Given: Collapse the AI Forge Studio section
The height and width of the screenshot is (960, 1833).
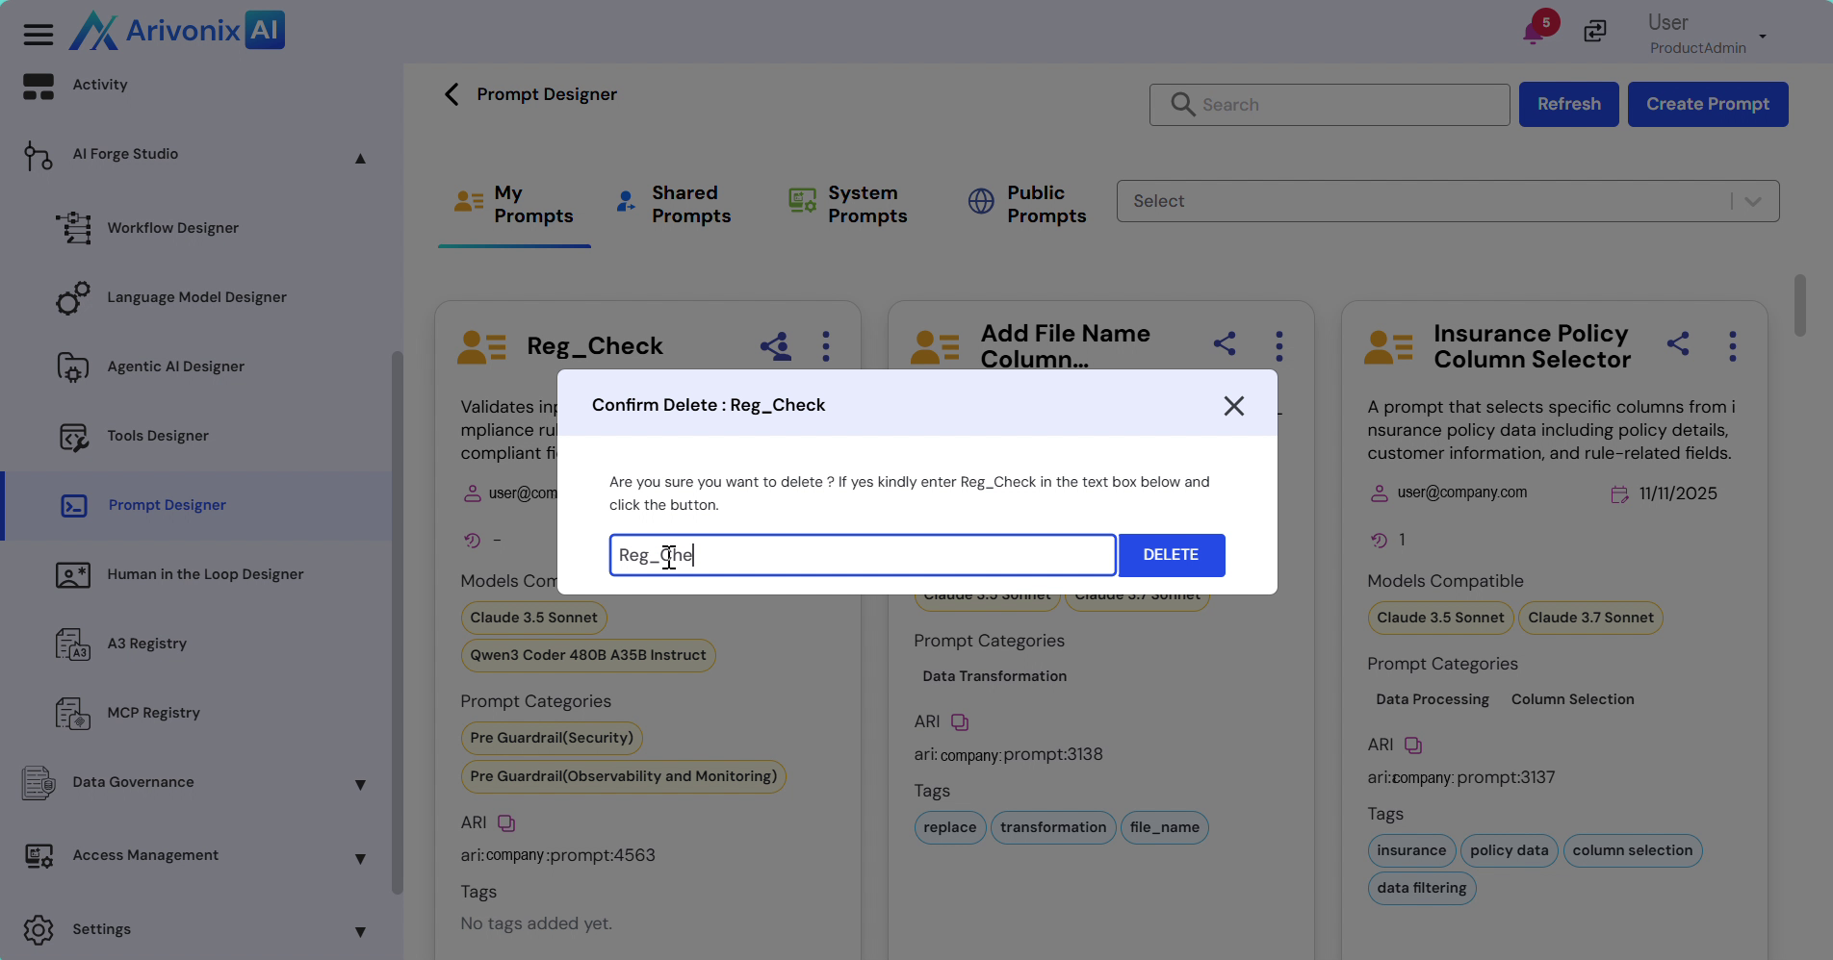Looking at the screenshot, I should pyautogui.click(x=360, y=158).
